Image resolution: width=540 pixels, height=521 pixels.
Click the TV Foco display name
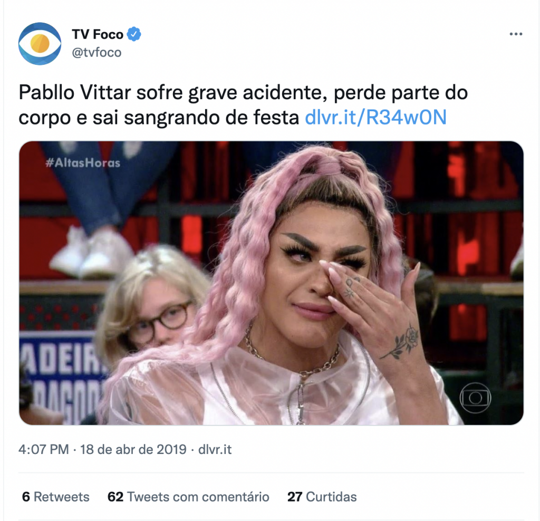pos(98,34)
